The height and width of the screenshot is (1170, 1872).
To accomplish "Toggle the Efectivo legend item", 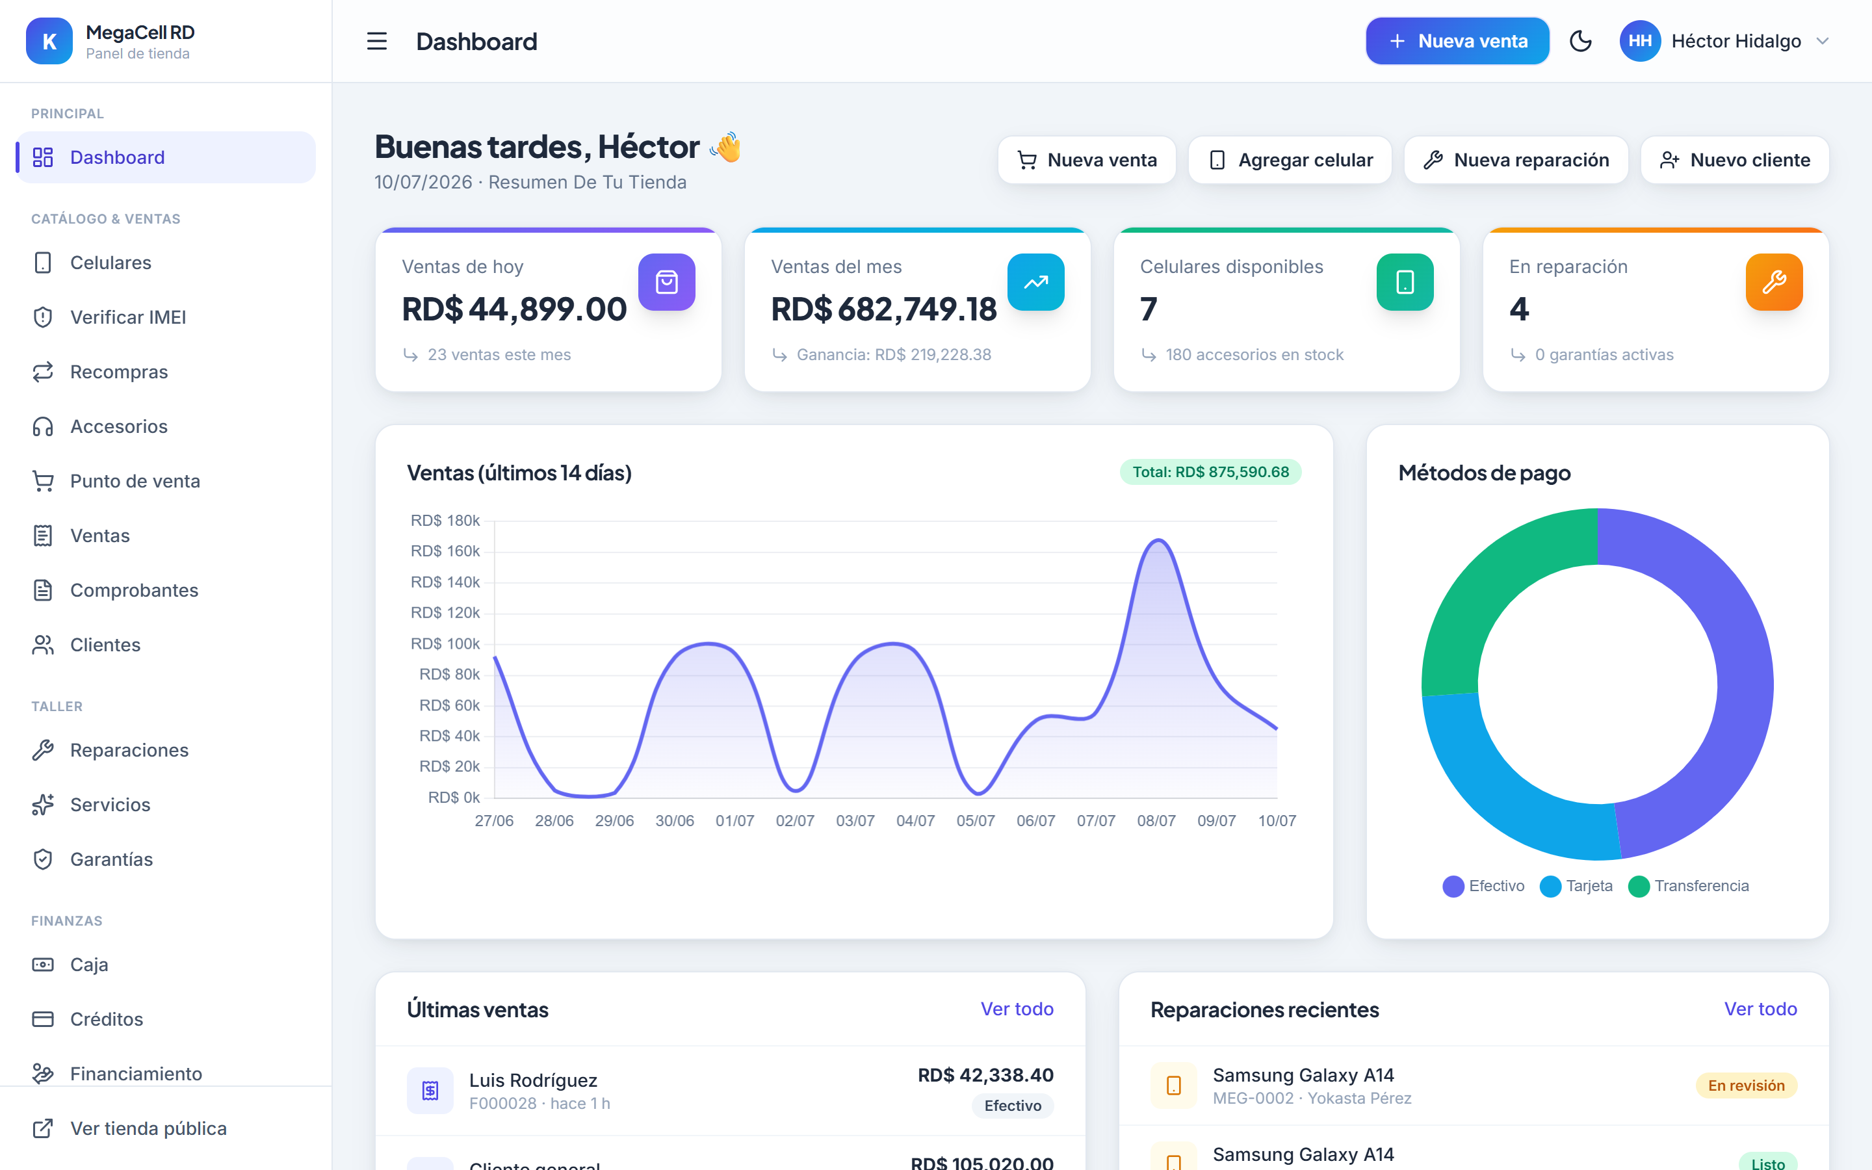I will (1483, 886).
